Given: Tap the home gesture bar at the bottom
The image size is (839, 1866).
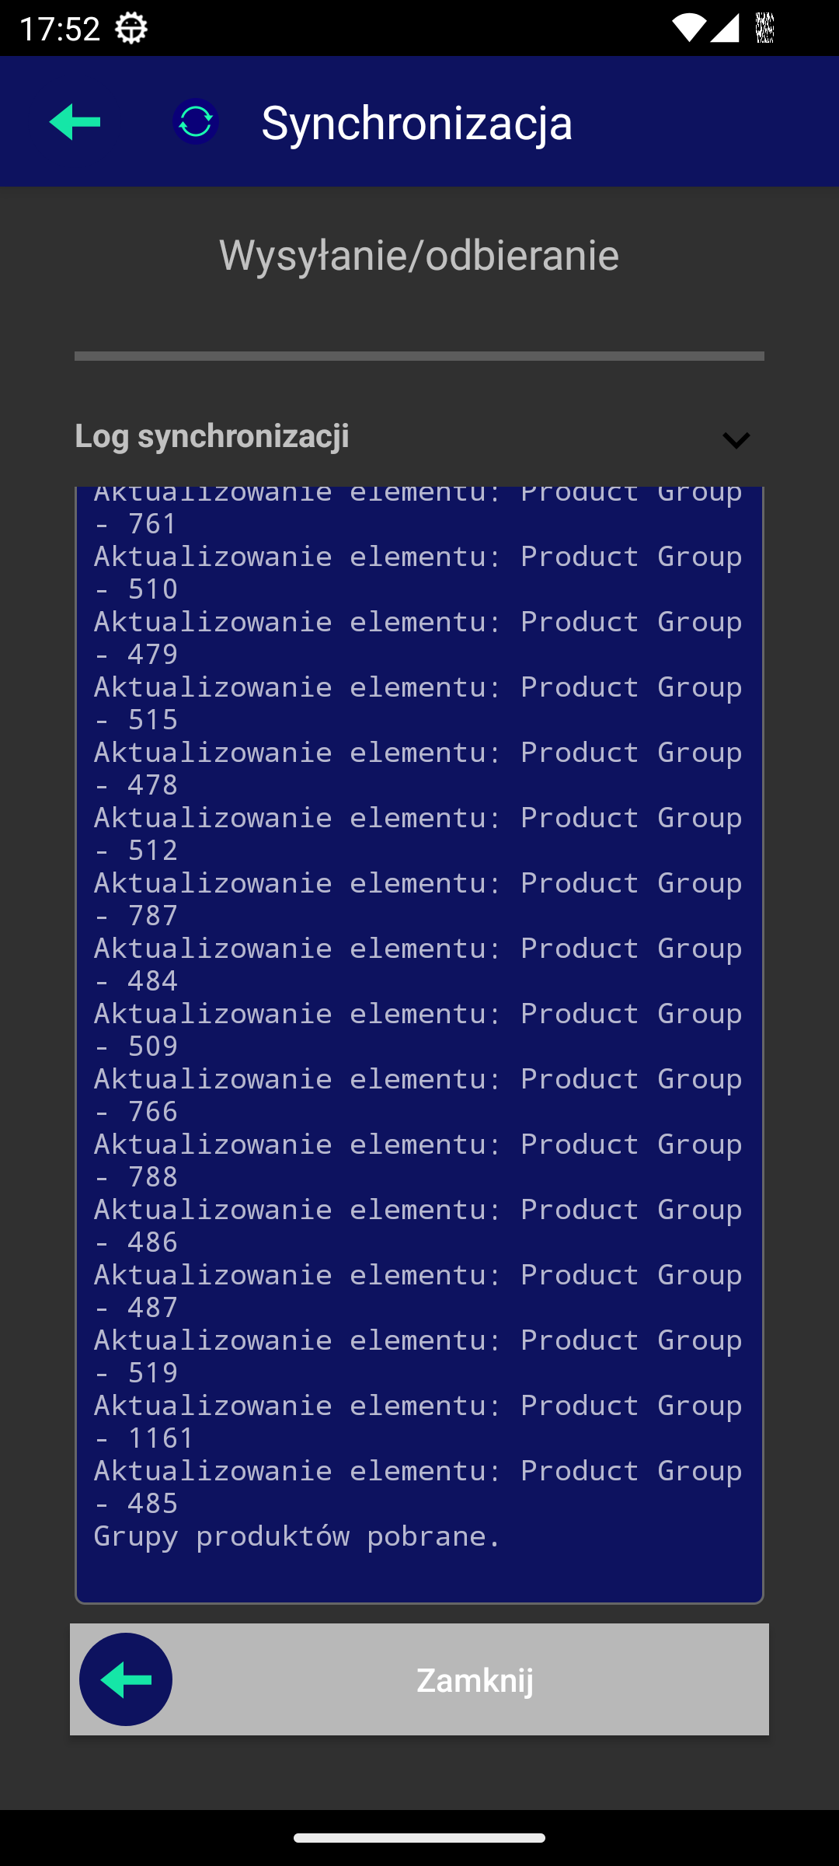Looking at the screenshot, I should (419, 1838).
